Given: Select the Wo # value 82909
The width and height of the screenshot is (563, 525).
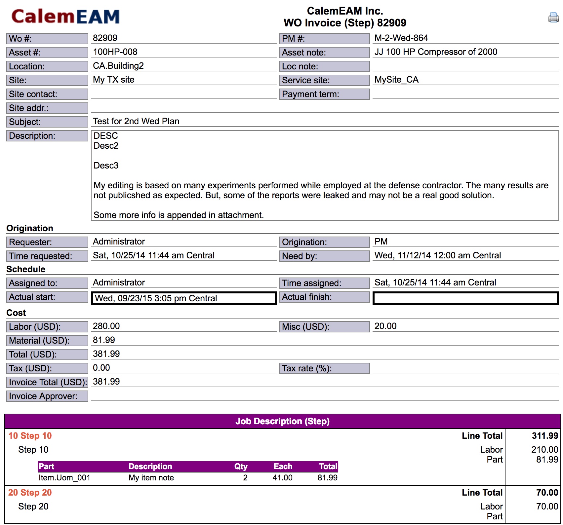Looking at the screenshot, I should (105, 38).
